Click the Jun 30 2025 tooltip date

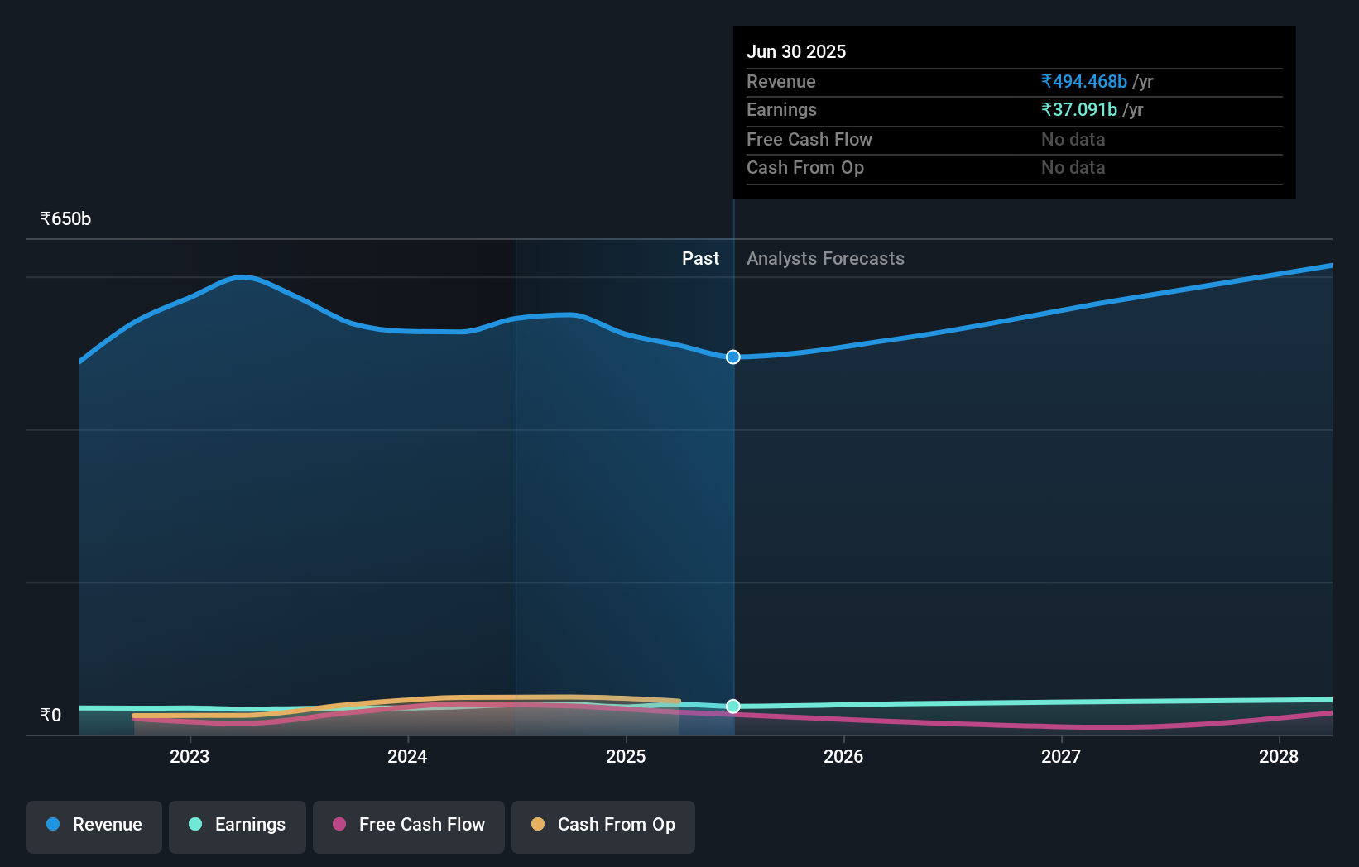click(x=796, y=51)
